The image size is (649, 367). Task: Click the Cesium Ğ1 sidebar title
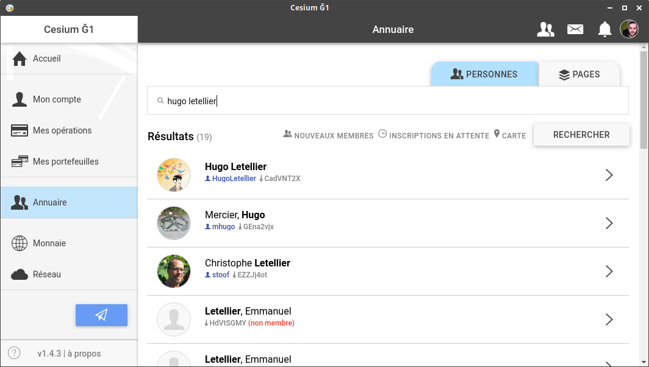point(69,29)
